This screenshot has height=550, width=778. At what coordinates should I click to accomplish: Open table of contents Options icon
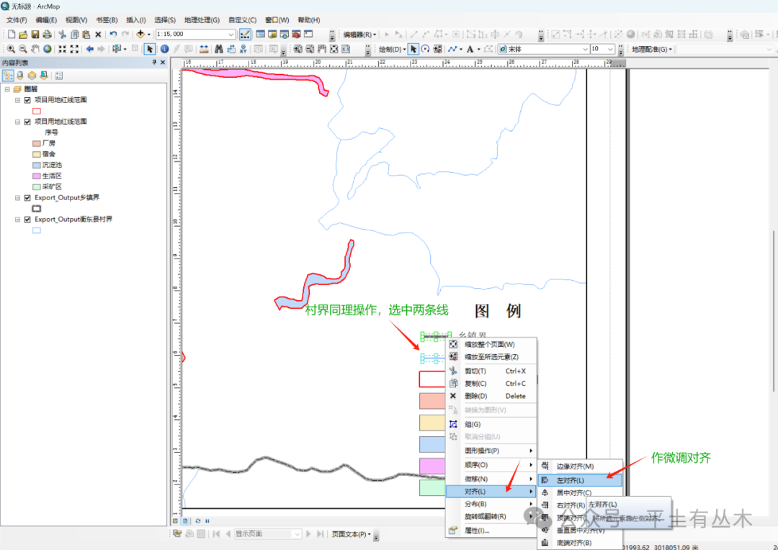[58, 76]
